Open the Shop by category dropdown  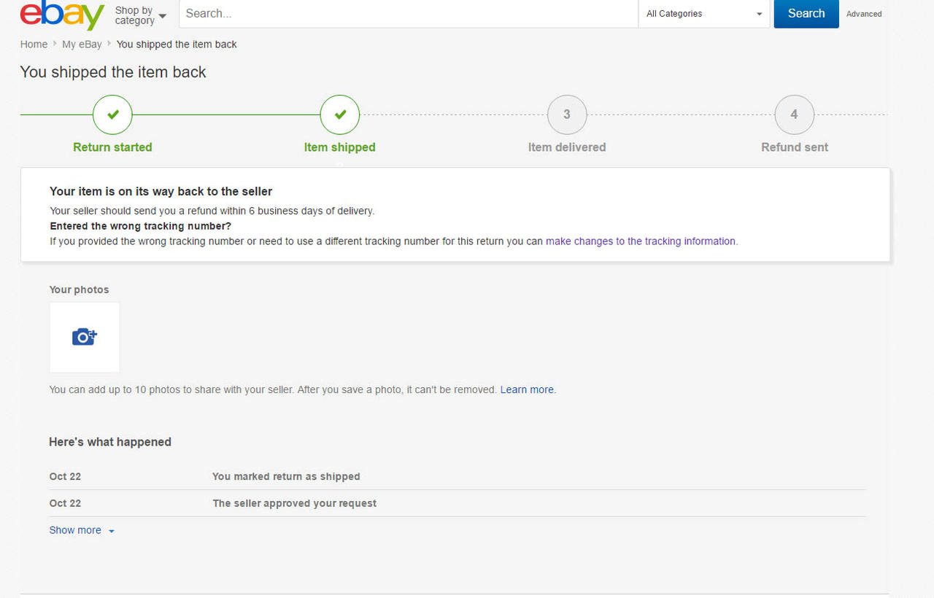[x=141, y=15]
